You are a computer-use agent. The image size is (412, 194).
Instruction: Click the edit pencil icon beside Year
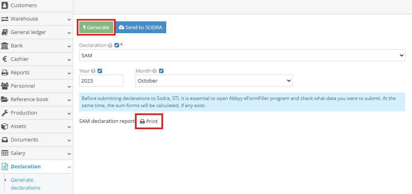tap(100, 71)
